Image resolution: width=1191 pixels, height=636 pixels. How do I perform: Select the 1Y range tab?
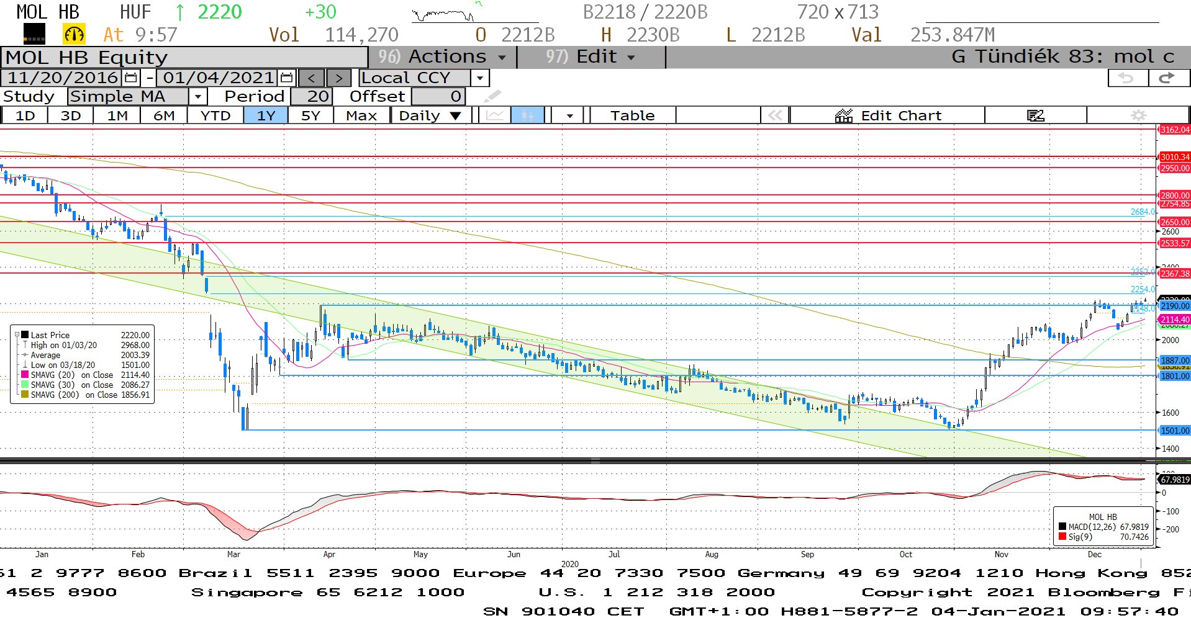point(266,115)
